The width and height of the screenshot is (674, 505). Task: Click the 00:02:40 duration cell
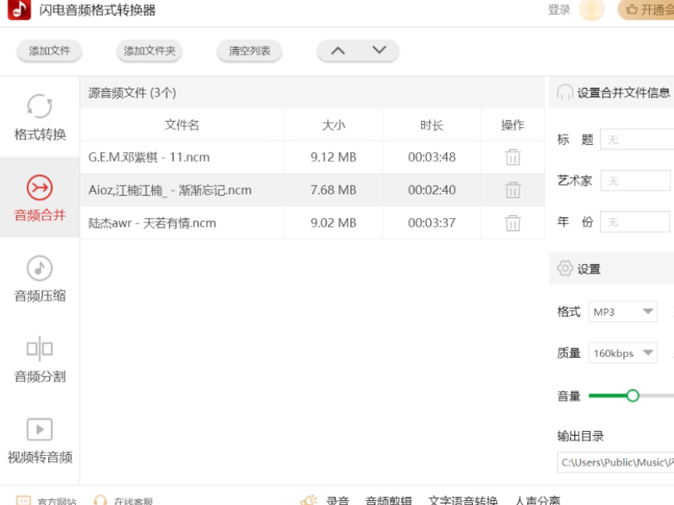click(431, 190)
